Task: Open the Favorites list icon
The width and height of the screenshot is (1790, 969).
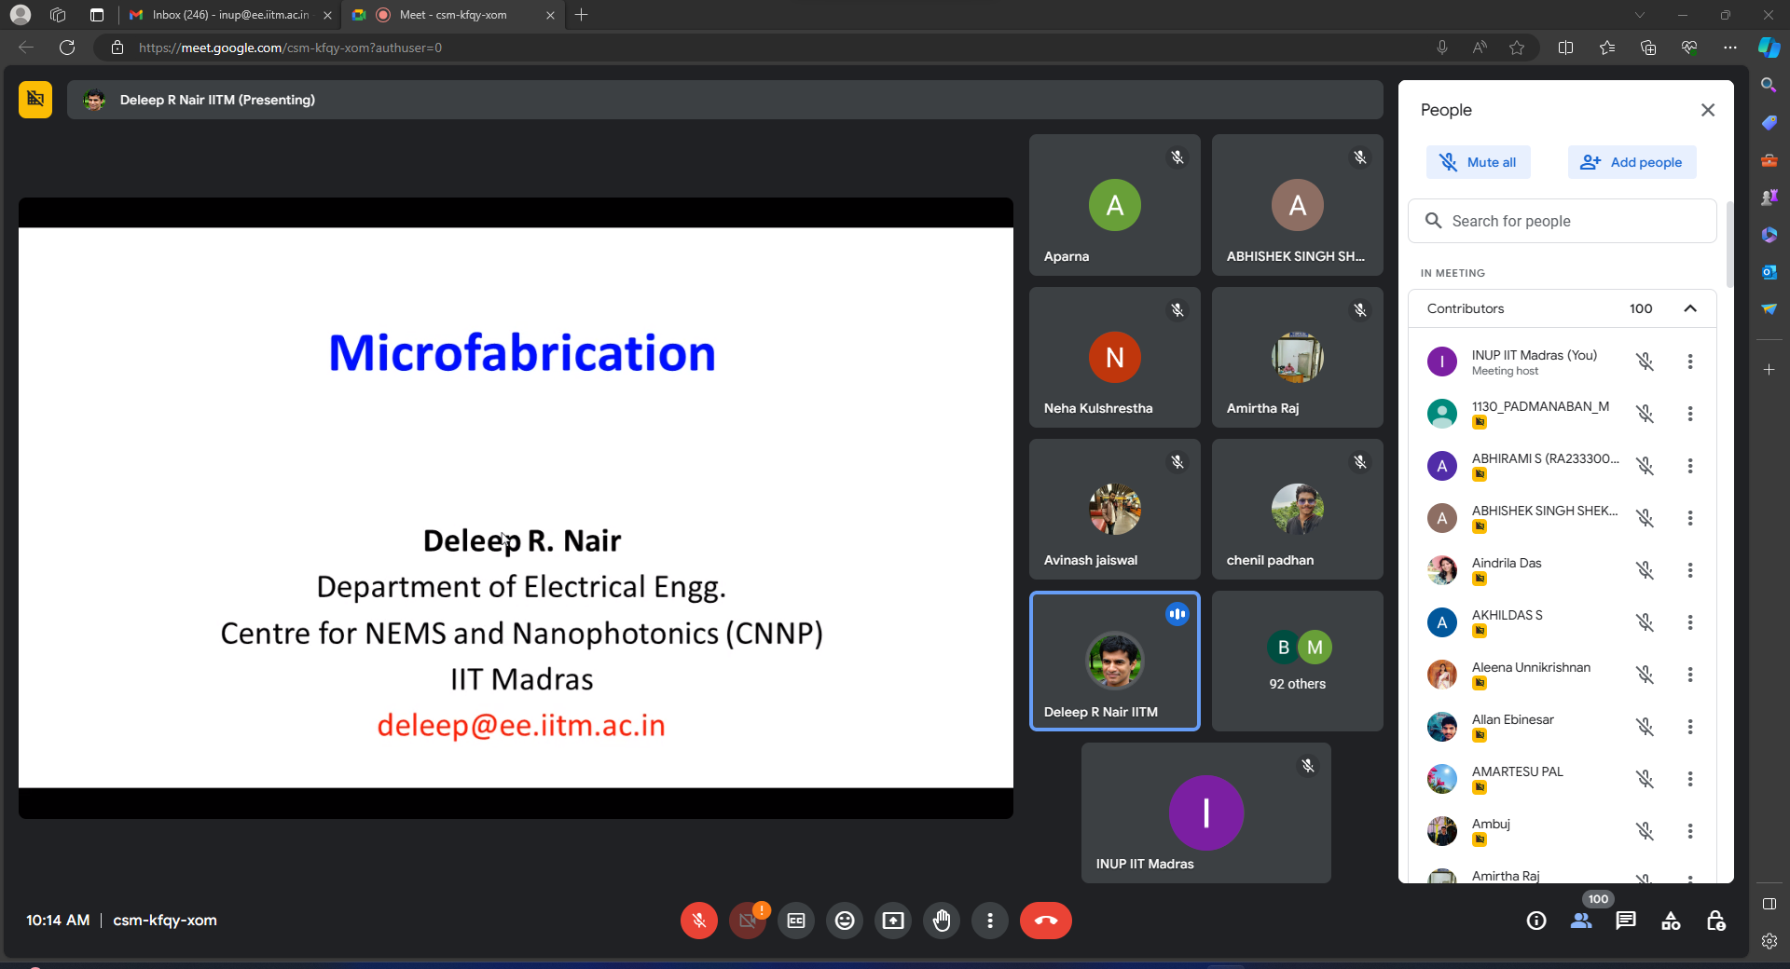Action: coord(1607,48)
